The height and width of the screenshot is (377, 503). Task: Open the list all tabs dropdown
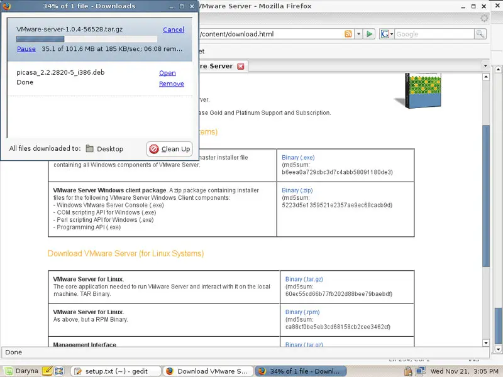click(x=485, y=66)
